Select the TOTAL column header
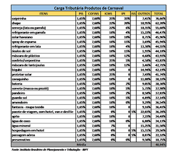 coord(159,14)
